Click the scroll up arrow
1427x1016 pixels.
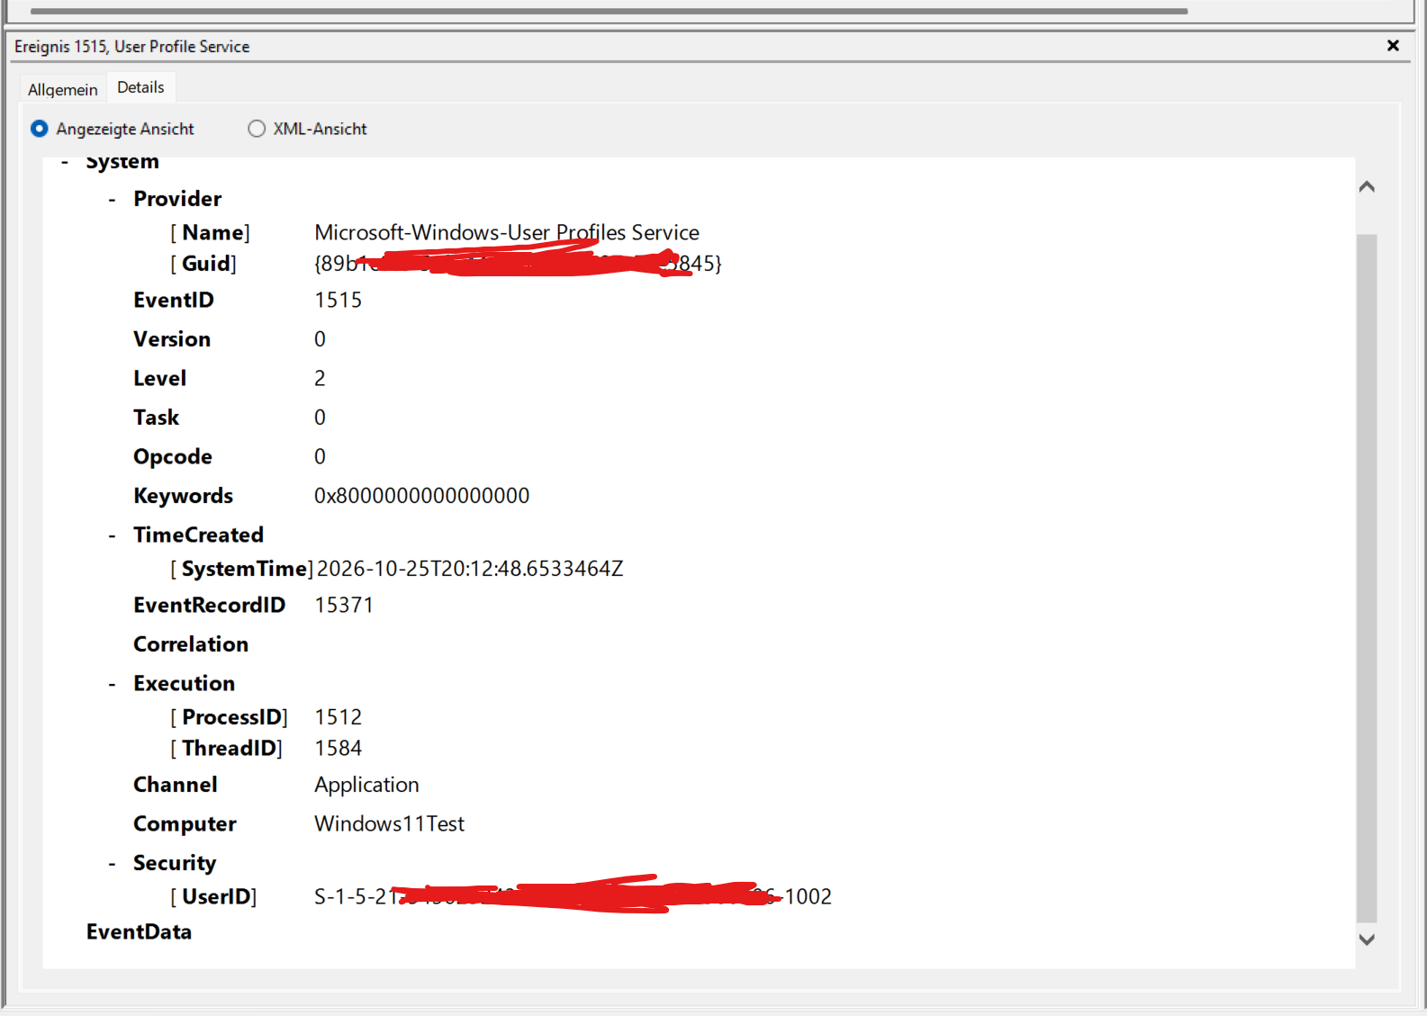[1367, 186]
